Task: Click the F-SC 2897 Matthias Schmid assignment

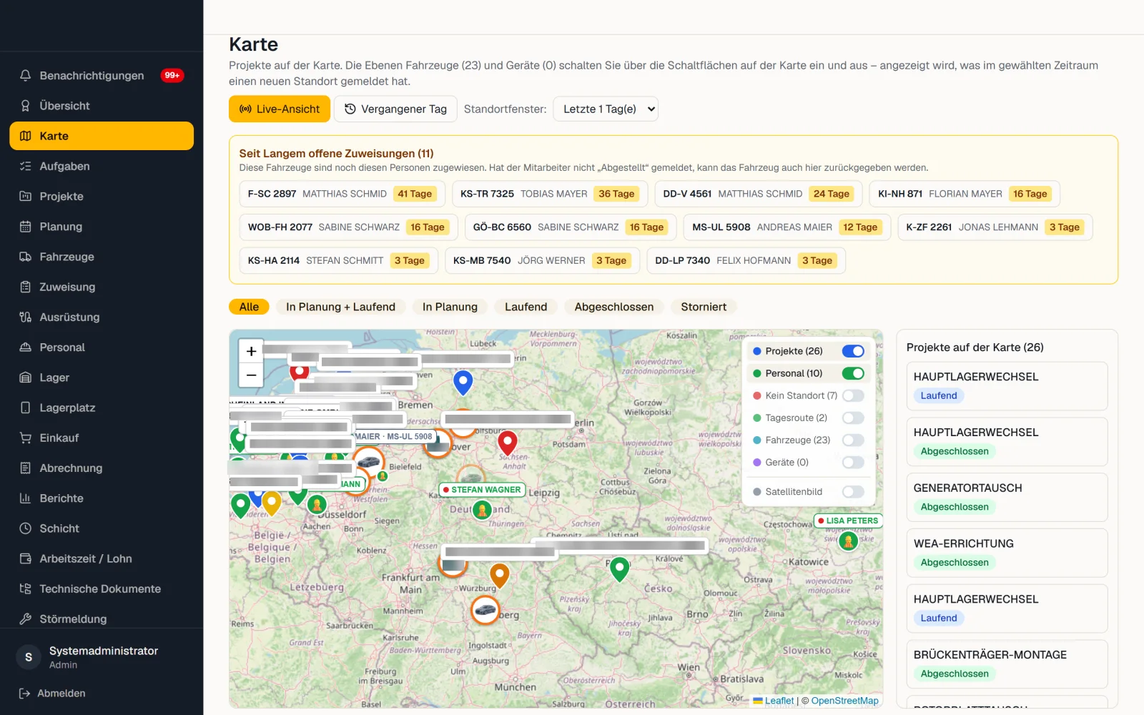Action: click(x=342, y=194)
